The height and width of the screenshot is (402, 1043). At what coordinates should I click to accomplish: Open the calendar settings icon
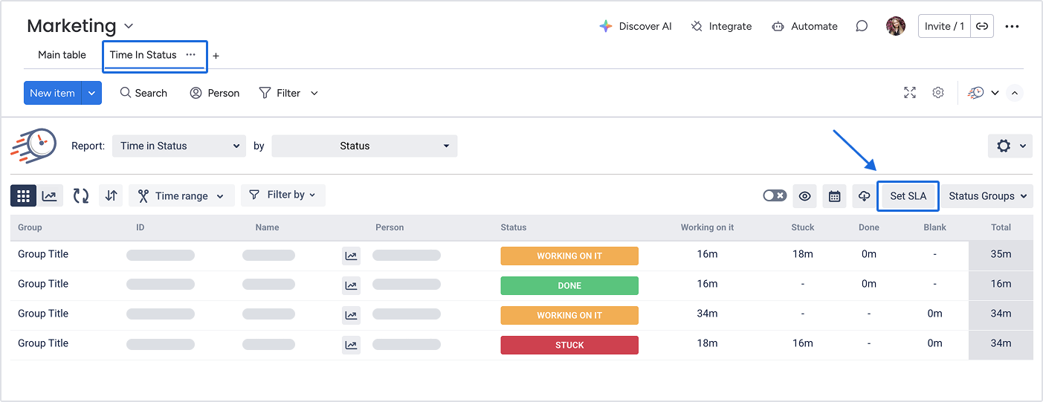coord(834,196)
